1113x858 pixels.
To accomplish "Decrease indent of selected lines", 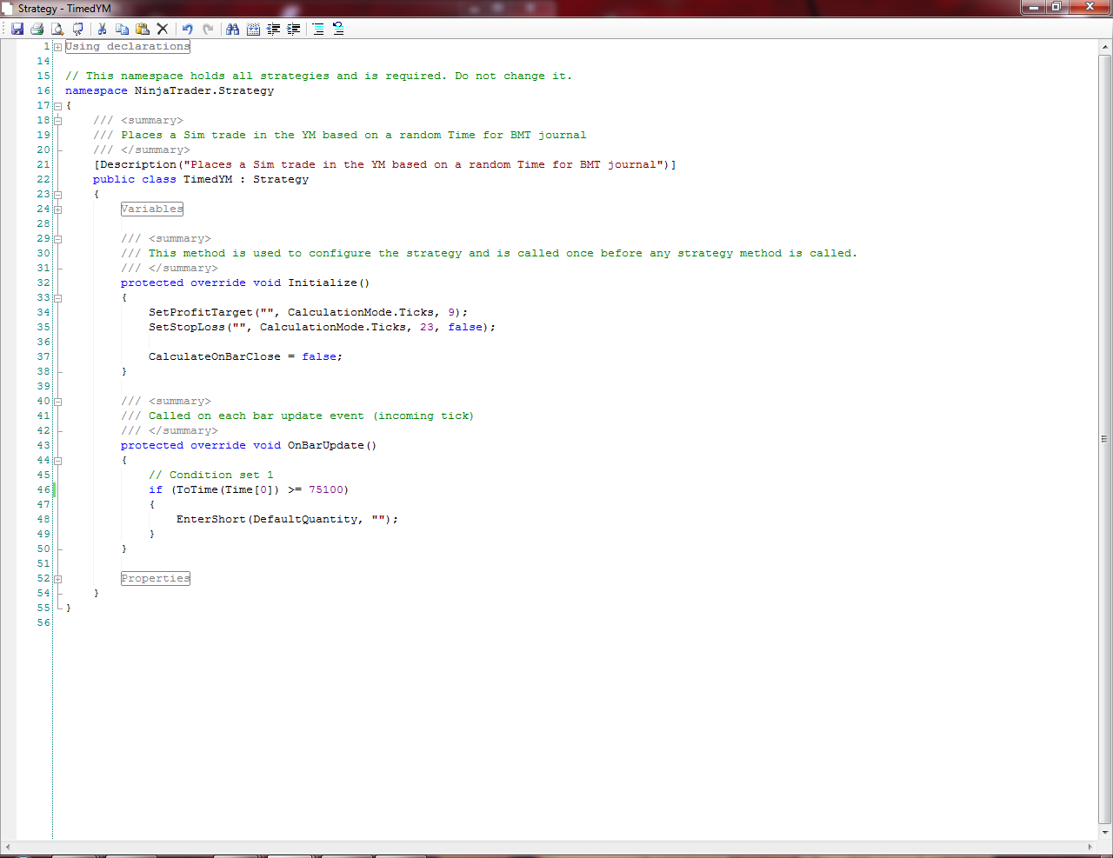I will point(274,29).
